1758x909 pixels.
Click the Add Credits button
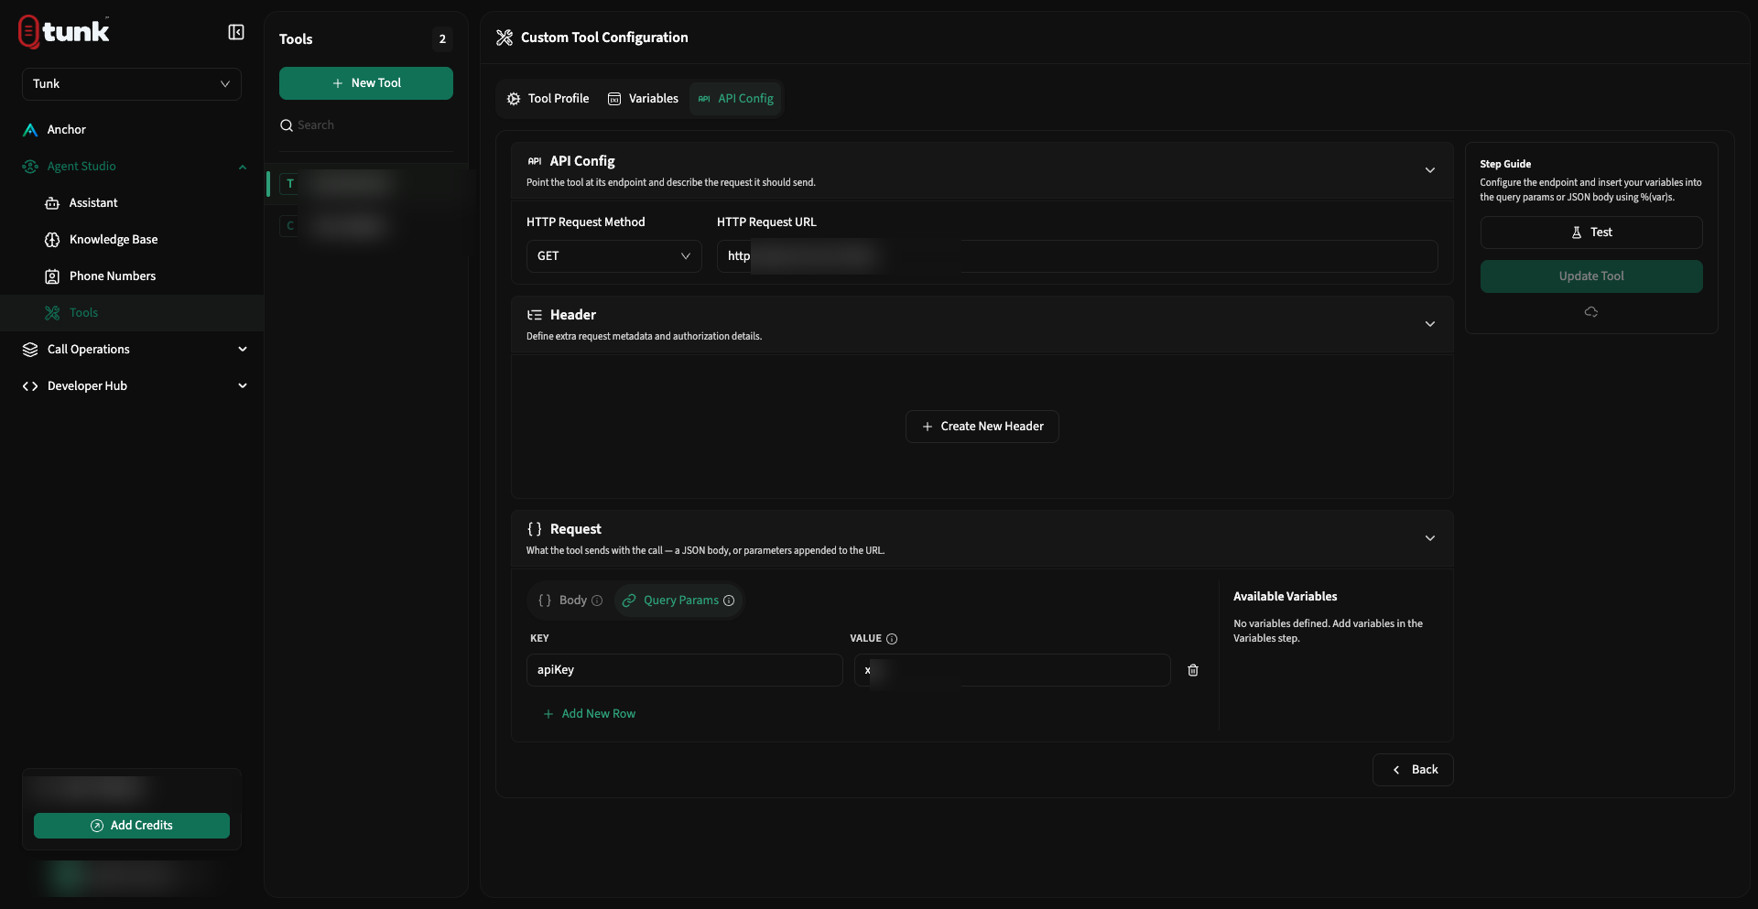coord(132,826)
